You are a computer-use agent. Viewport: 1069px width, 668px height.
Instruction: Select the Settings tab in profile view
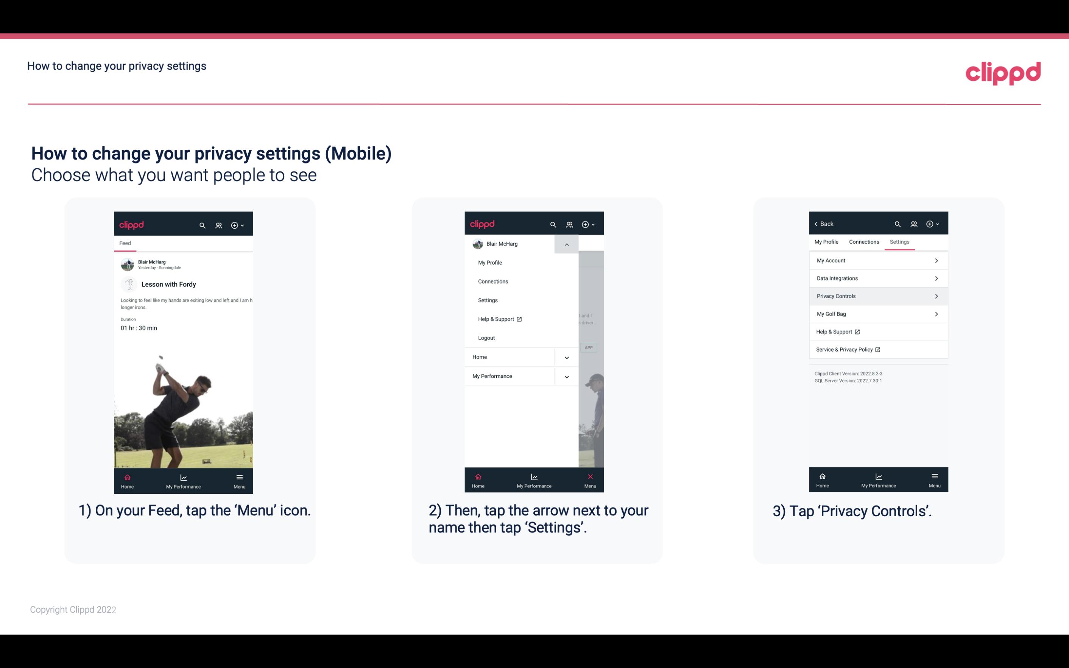point(900,241)
